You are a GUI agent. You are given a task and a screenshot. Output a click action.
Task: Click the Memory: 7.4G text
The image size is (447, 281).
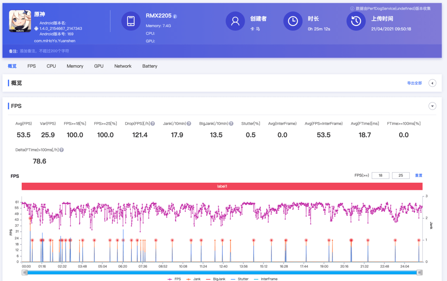click(x=158, y=26)
